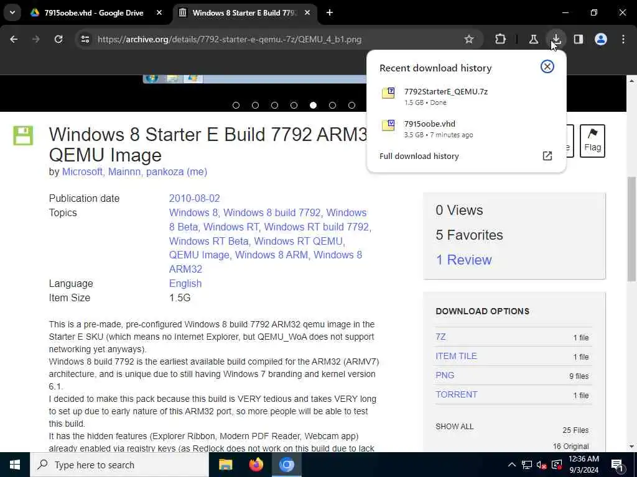Click the scrollbar down arrow
The image size is (637, 477).
tap(632, 447)
